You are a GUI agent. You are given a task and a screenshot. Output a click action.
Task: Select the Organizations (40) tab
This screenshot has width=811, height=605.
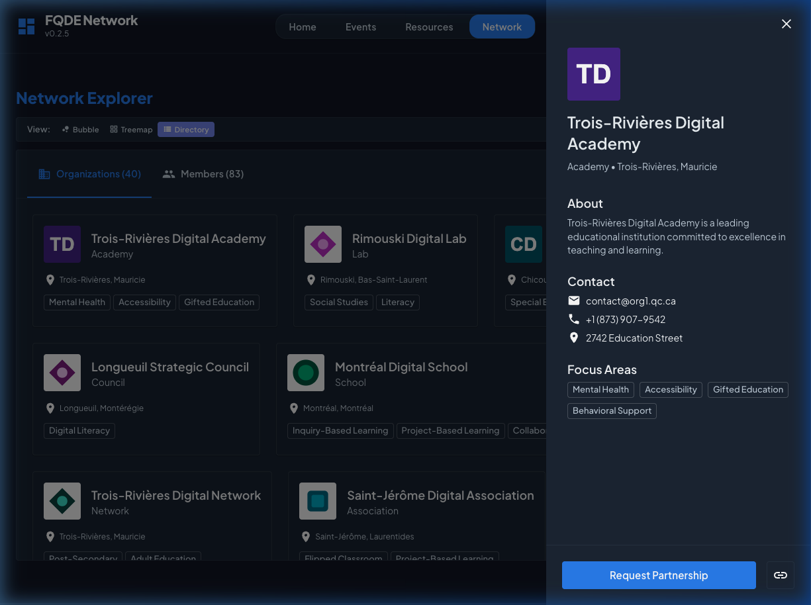click(89, 174)
